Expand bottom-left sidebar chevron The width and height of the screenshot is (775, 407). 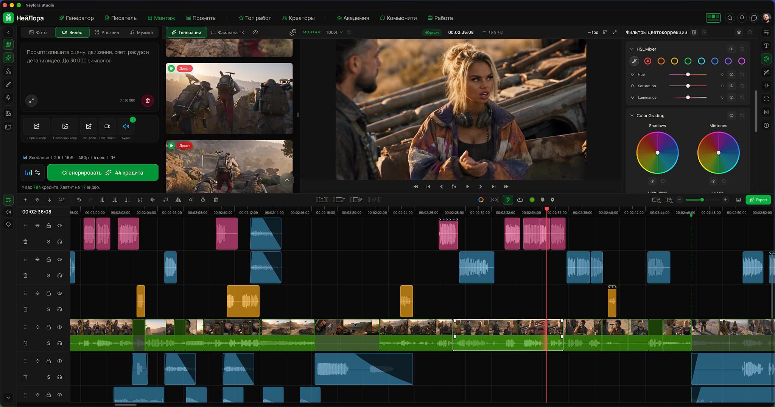[8, 397]
